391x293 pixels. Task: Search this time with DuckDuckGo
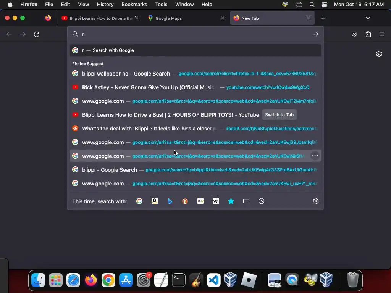pos(185,201)
